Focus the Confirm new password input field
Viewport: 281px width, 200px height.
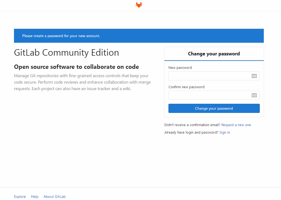point(214,95)
